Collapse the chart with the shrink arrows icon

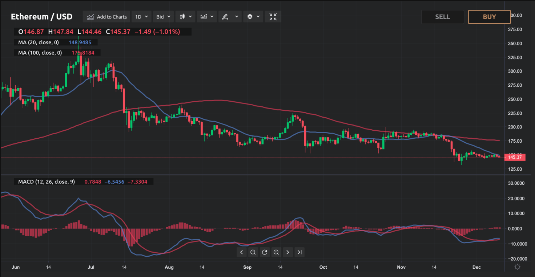point(273,16)
